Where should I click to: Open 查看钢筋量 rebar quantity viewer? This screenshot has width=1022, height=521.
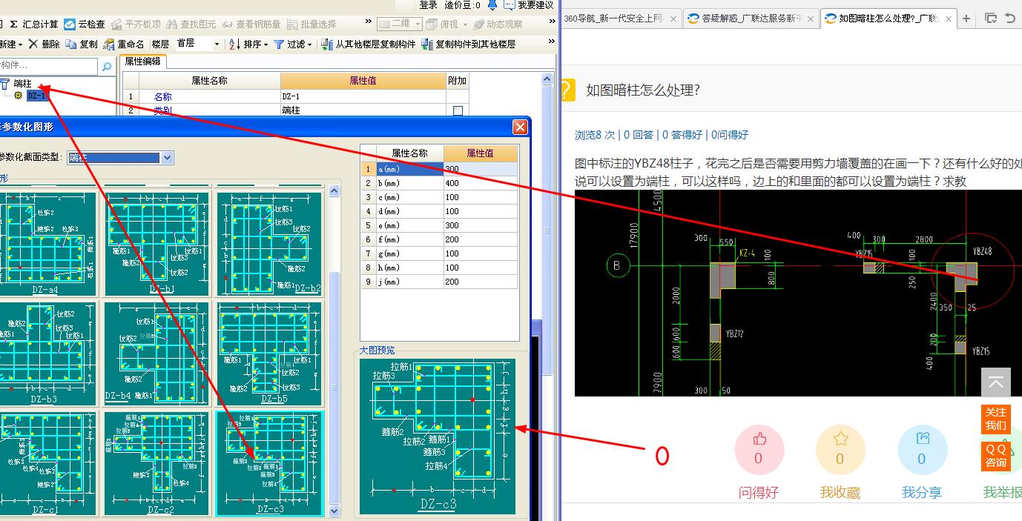251,24
